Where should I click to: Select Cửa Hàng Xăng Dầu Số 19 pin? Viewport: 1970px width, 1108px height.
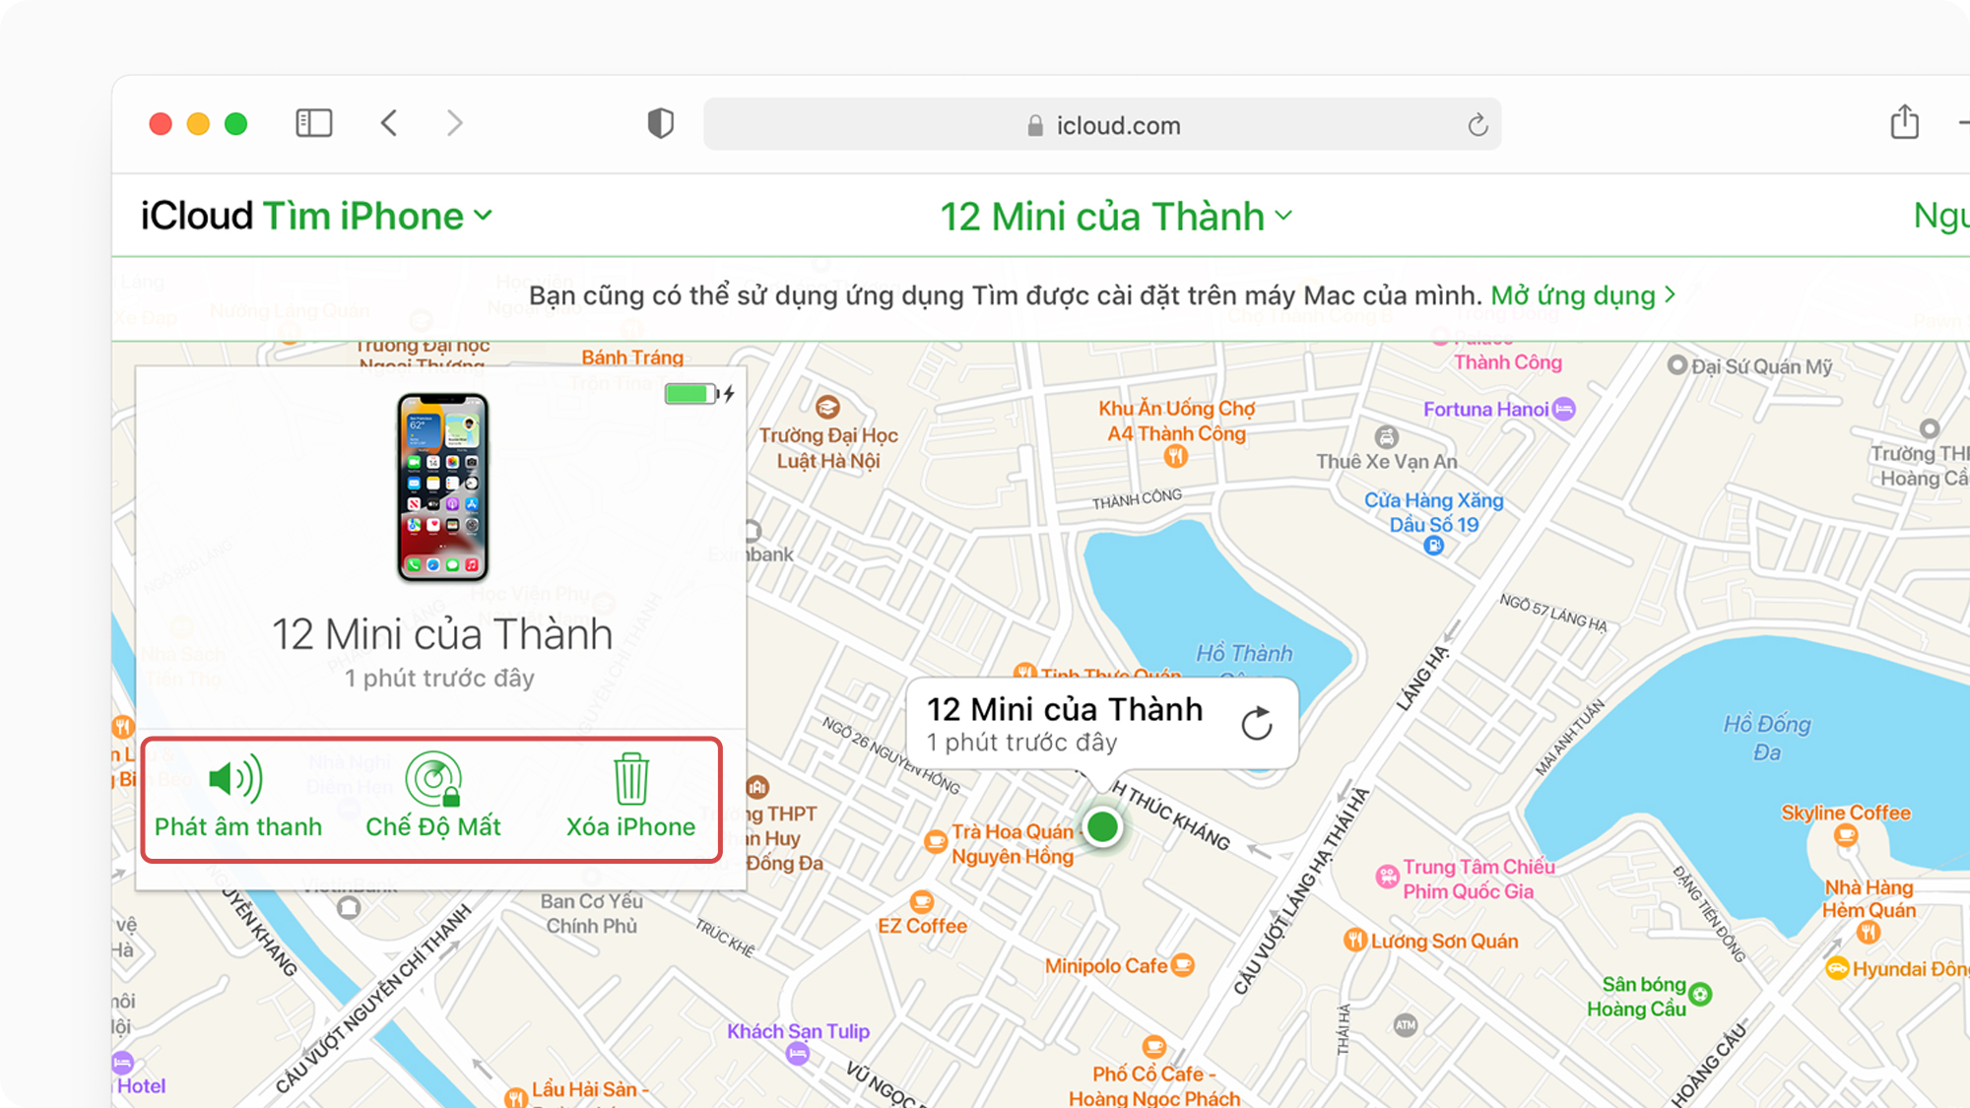(1434, 546)
